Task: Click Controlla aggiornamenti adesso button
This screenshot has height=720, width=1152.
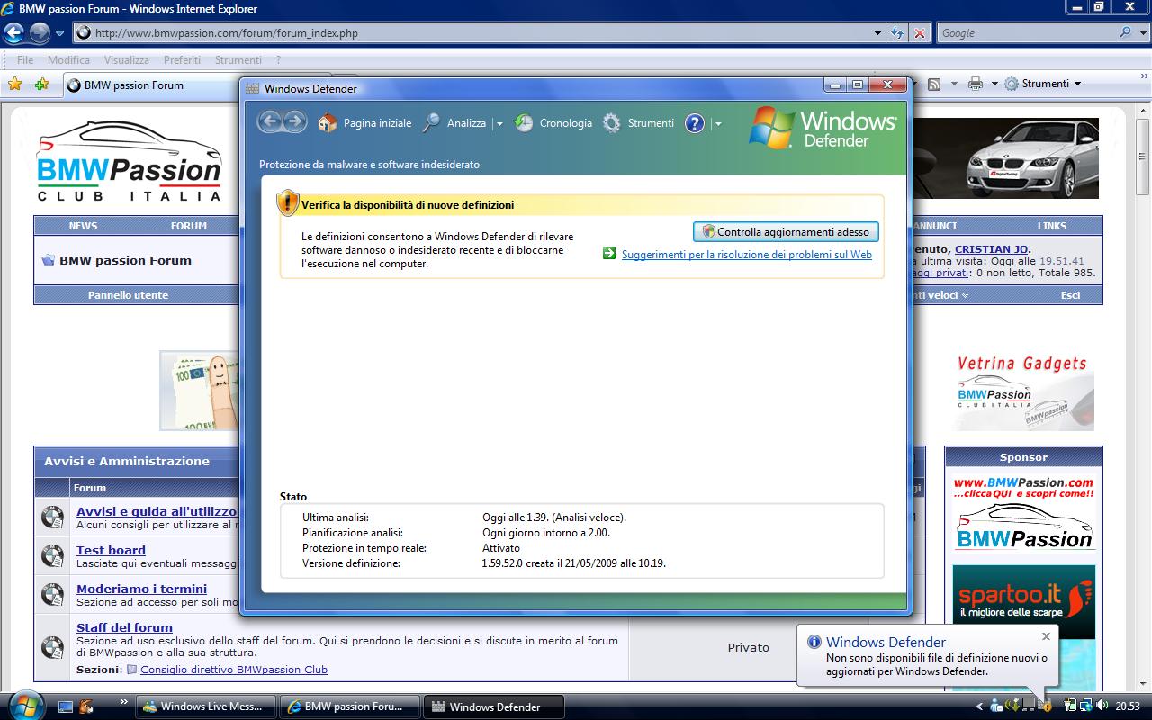Action: [x=786, y=232]
